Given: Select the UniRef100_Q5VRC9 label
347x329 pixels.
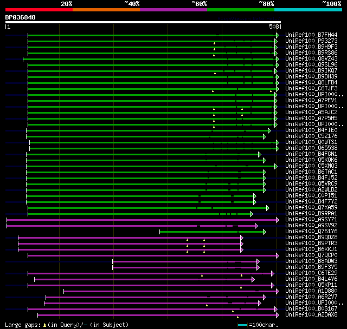Looking at the screenshot, I should tap(311, 184).
